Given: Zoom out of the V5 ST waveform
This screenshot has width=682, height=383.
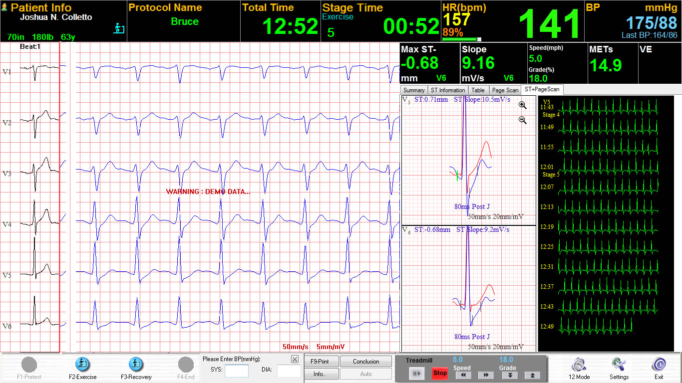Looking at the screenshot, I should [x=522, y=120].
